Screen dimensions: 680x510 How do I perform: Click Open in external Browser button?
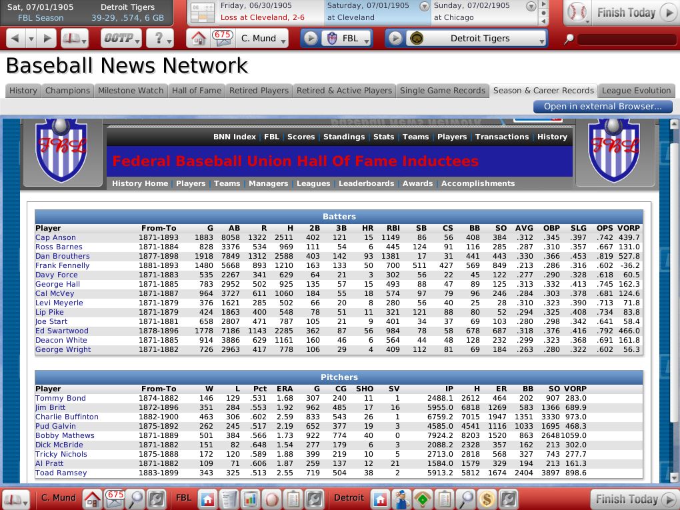pos(602,107)
